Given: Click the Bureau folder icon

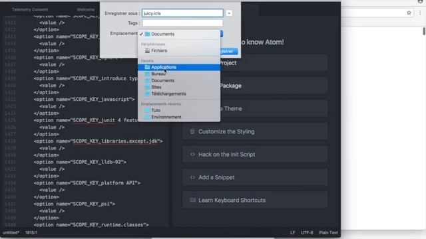Looking at the screenshot, I should click(147, 74).
